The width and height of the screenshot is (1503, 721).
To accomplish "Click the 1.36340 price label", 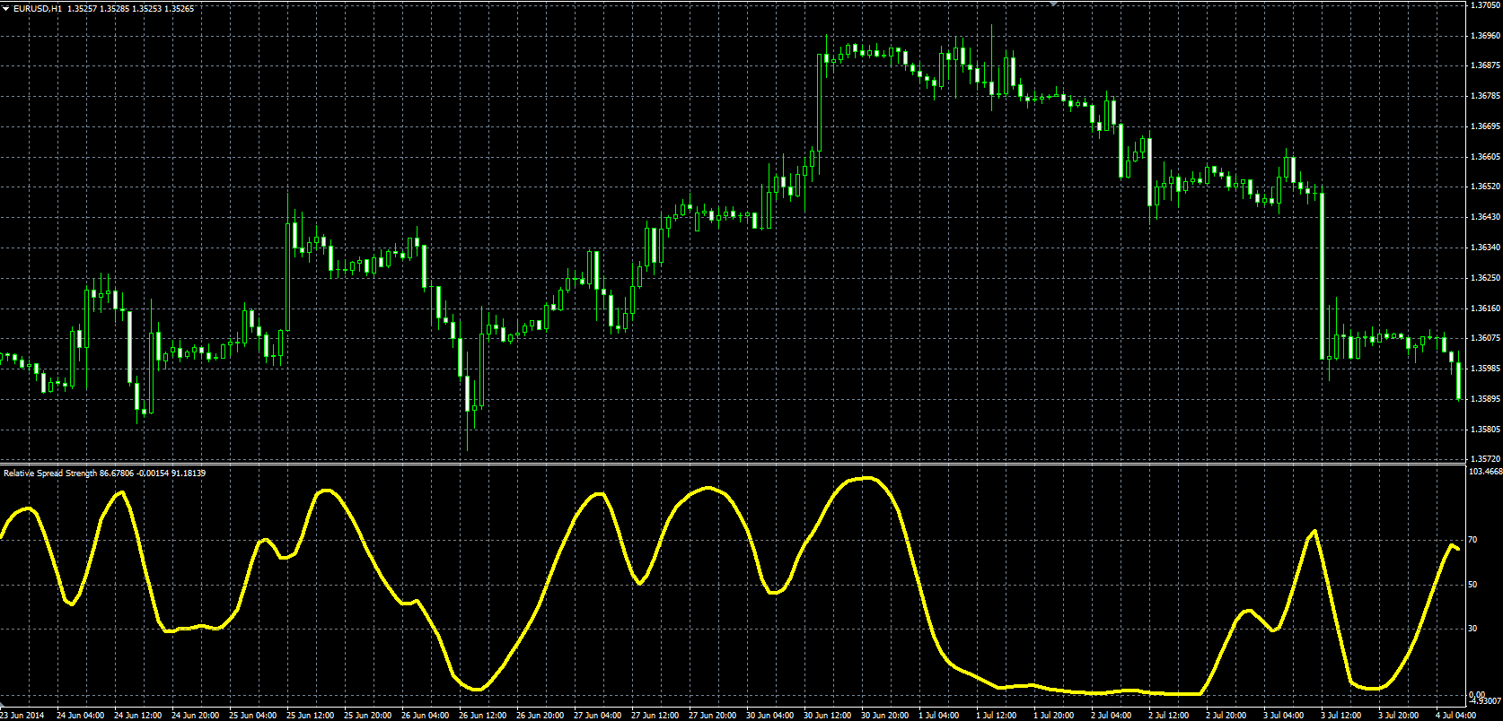I will [1485, 248].
